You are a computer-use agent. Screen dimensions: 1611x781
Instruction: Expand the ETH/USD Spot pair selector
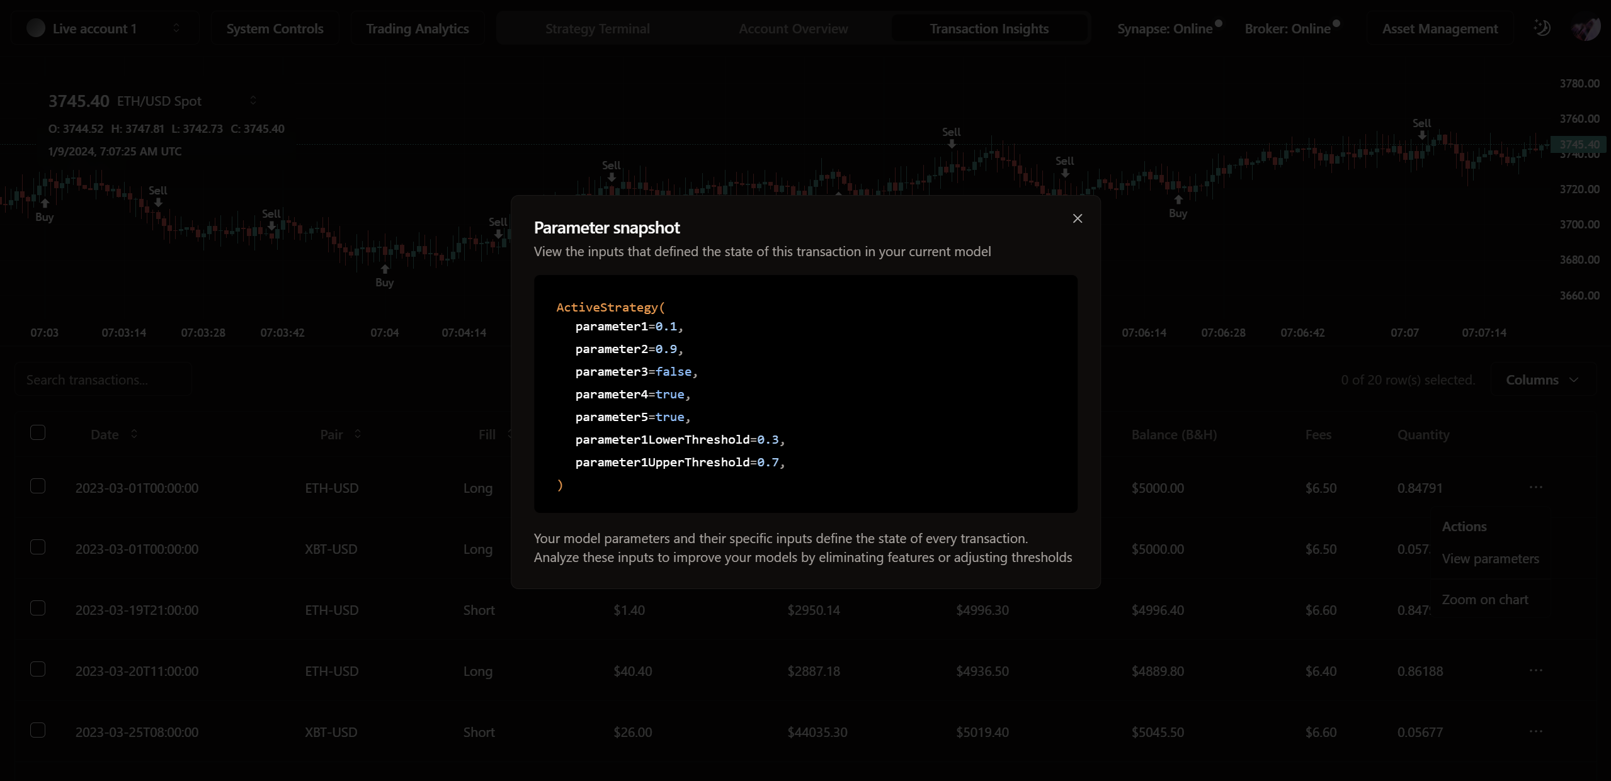(x=253, y=100)
